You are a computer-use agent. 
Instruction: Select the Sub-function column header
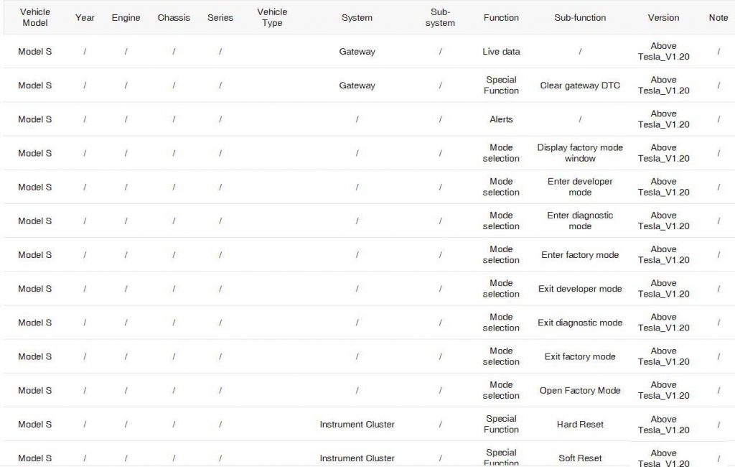580,17
